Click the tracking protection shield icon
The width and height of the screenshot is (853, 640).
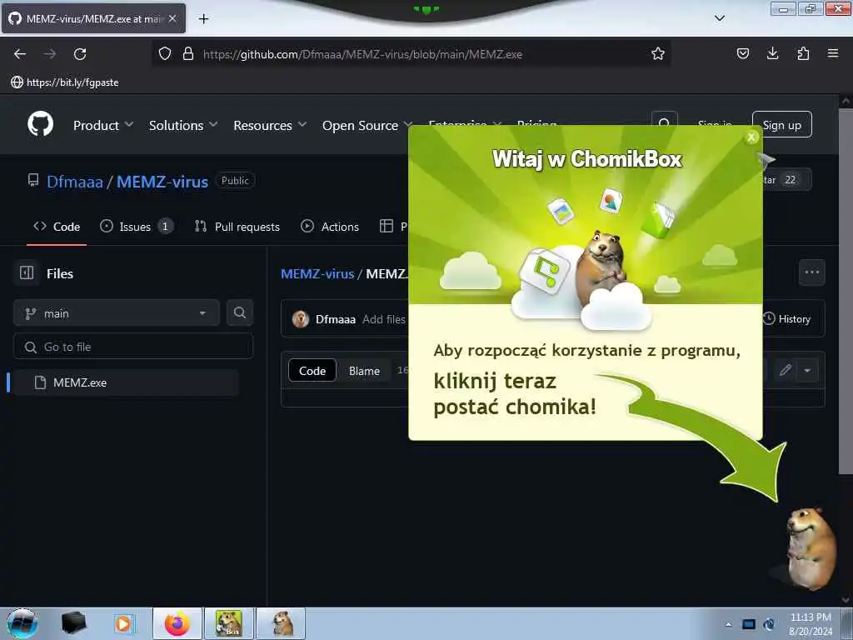[165, 54]
